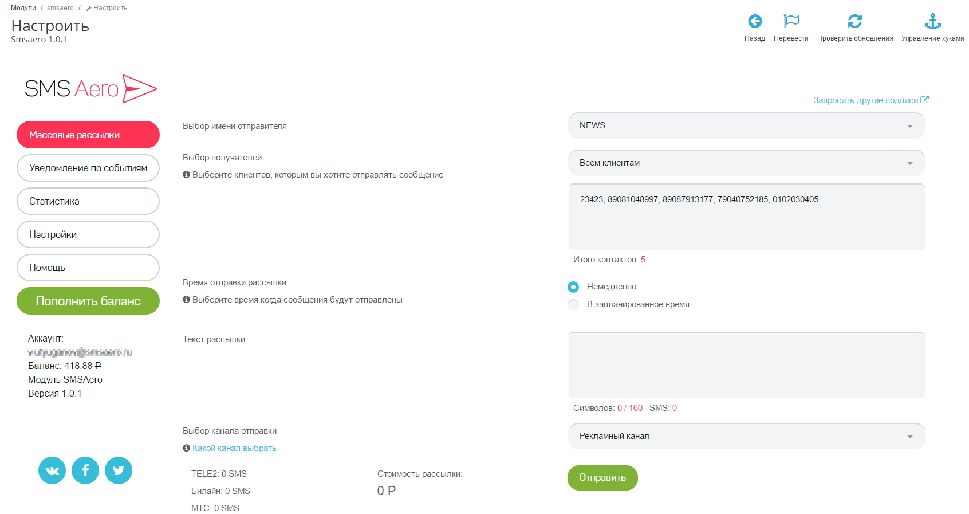Click the Check updates refresh icon
This screenshot has height=514, width=969.
855,21
